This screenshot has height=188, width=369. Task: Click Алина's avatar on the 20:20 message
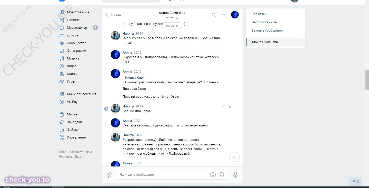115,123
